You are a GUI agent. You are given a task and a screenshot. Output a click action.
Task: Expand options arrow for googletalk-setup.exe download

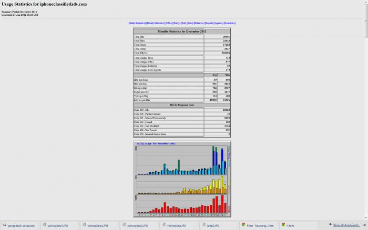[38, 225]
